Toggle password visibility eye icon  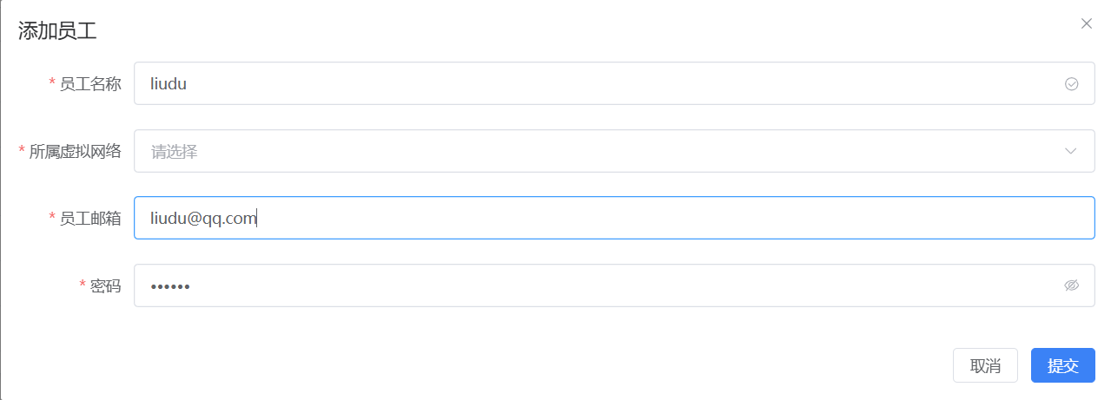pos(1071,285)
